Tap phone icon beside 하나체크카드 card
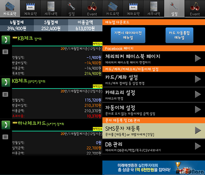This screenshot has width=205, height=175. (6, 125)
